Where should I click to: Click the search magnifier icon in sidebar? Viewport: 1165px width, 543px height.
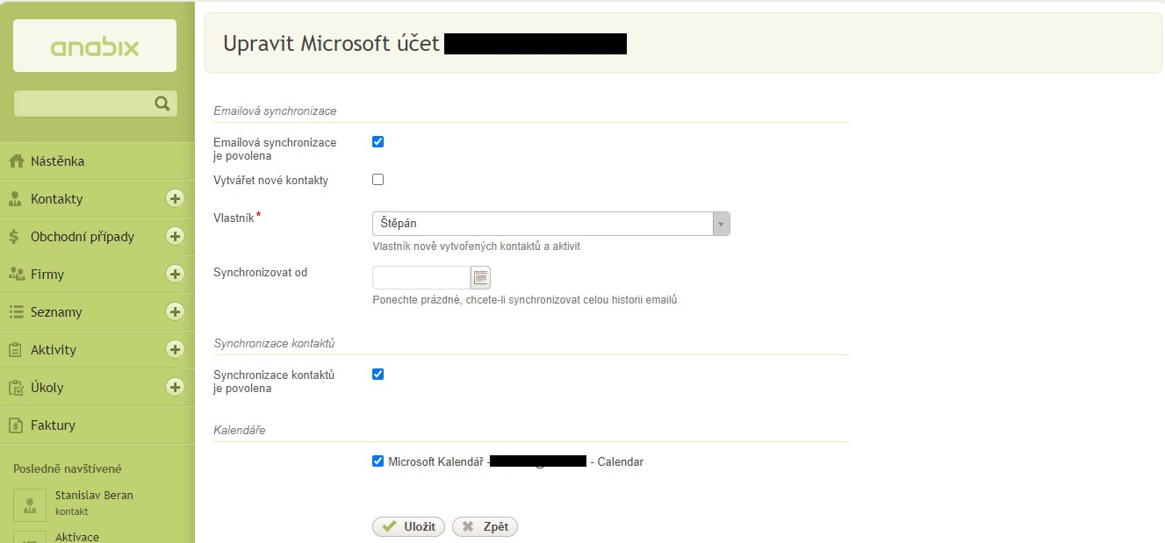pos(162,104)
